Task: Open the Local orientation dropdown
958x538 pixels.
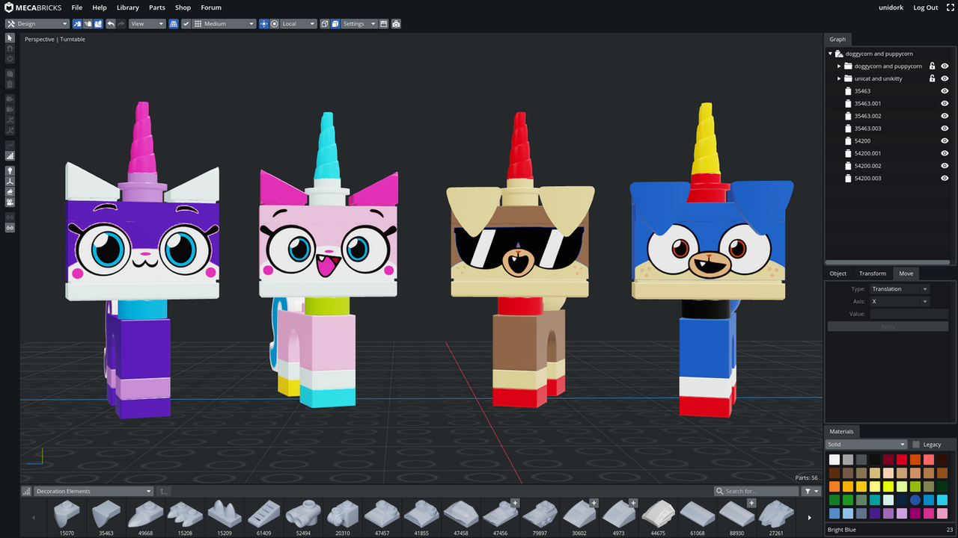Action: [x=299, y=24]
